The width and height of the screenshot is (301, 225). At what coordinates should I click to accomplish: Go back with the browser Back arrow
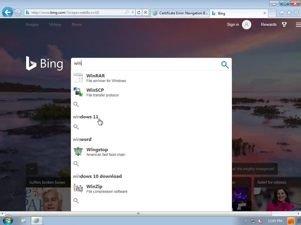7,12
